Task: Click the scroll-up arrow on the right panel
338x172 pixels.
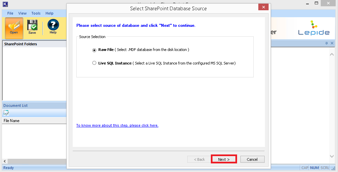Action: click(332, 55)
